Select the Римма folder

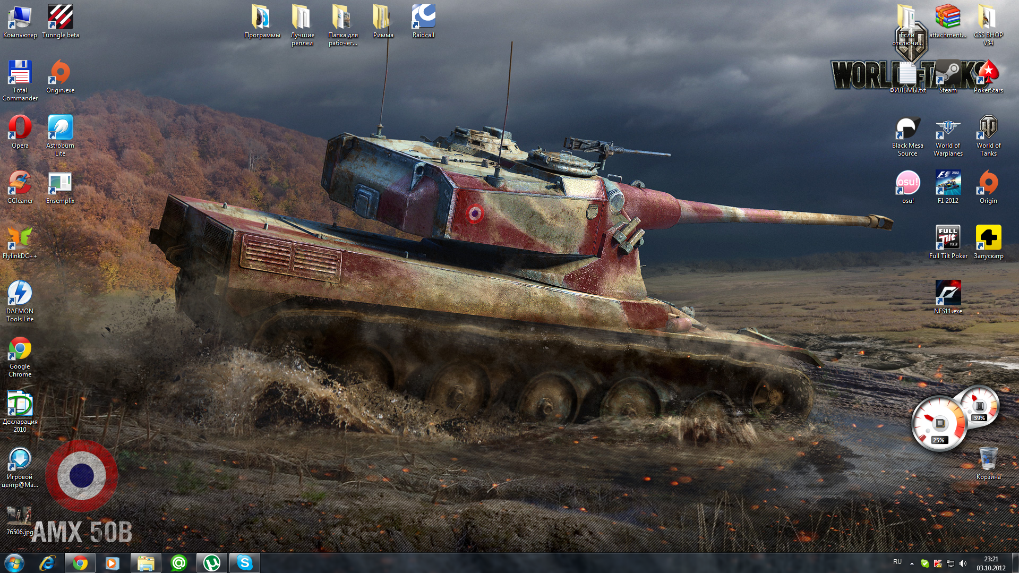(383, 21)
